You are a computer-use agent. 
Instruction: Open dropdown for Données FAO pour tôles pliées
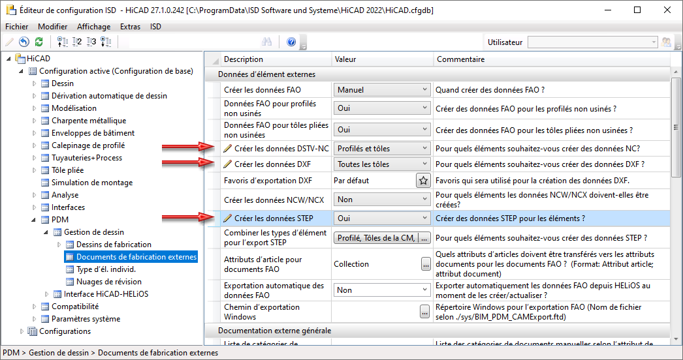pos(382,129)
